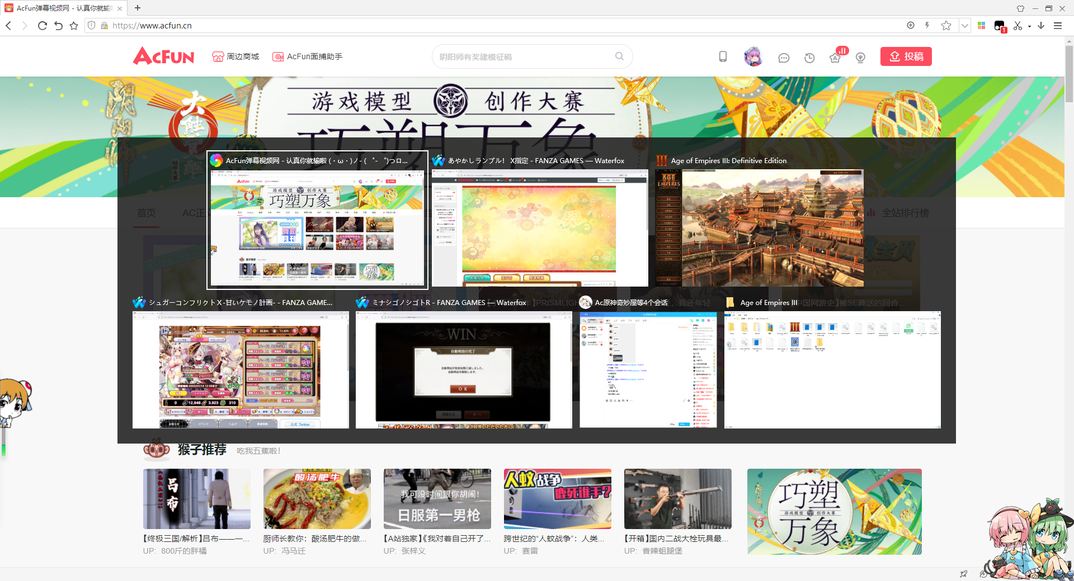Click the search magnifier icon
Viewport: 1074px width, 581px height.
[619, 56]
